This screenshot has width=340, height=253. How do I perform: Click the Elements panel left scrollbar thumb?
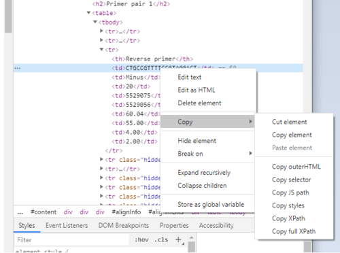(8, 16)
